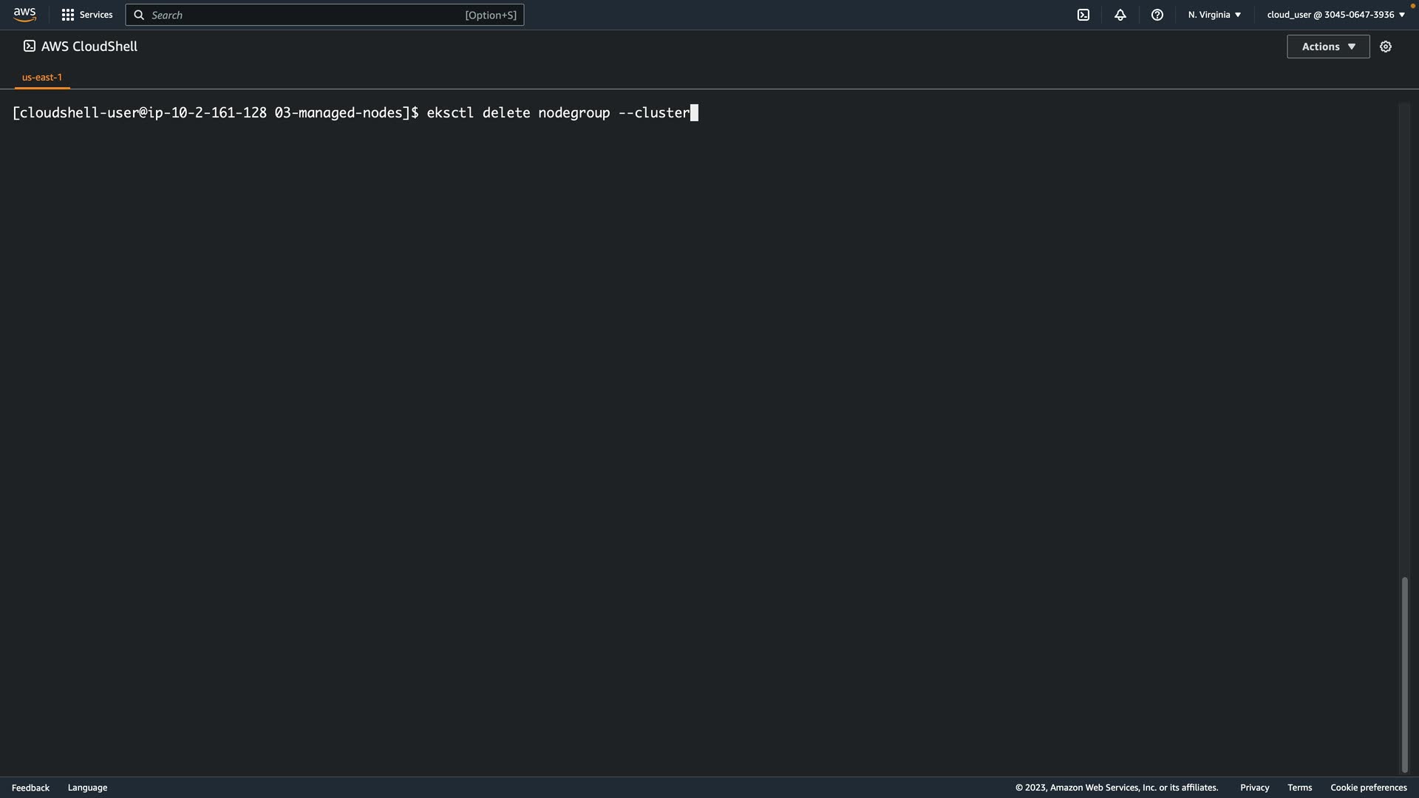Click the terminal vertical scrollbar thumb
Viewport: 1419px width, 798px height.
[1405, 674]
